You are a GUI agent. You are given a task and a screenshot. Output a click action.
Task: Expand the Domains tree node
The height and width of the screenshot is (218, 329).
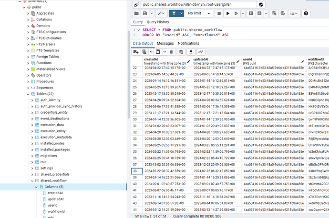(x=28, y=26)
